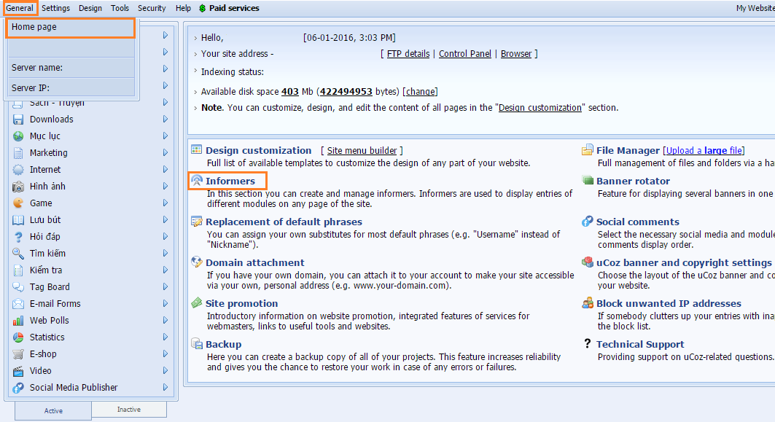Click the Social comments icon
Image resolution: width=775 pixels, height=422 pixels.
click(587, 222)
